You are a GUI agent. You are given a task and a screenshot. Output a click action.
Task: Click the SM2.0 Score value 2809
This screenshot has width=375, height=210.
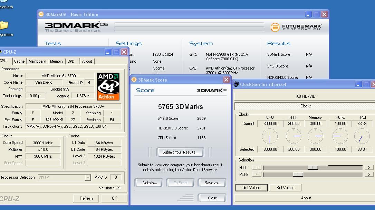201,118
